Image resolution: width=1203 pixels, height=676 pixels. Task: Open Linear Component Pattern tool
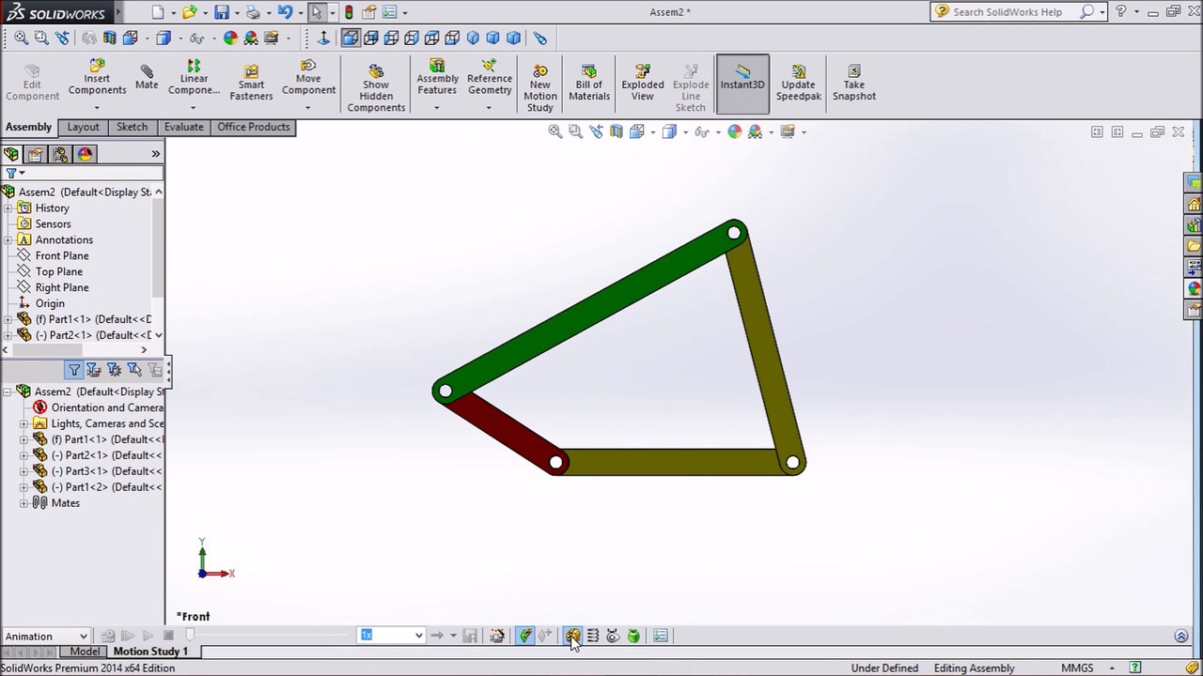pos(194,77)
